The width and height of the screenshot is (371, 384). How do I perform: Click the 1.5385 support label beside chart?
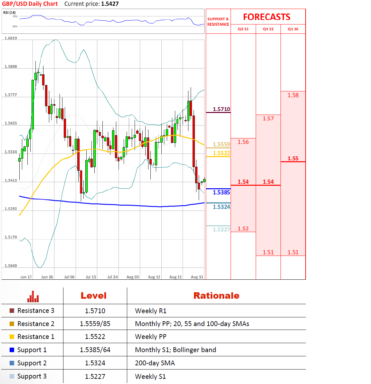tap(221, 192)
